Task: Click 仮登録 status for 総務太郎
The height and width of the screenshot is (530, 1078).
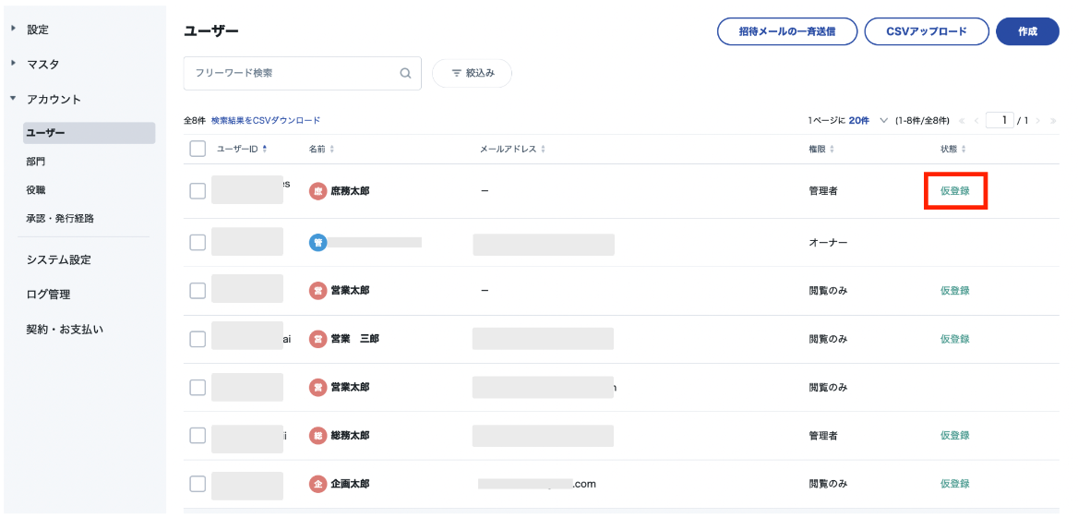Action: [x=955, y=435]
